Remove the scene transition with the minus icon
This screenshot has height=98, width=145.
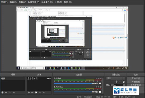point(120,82)
